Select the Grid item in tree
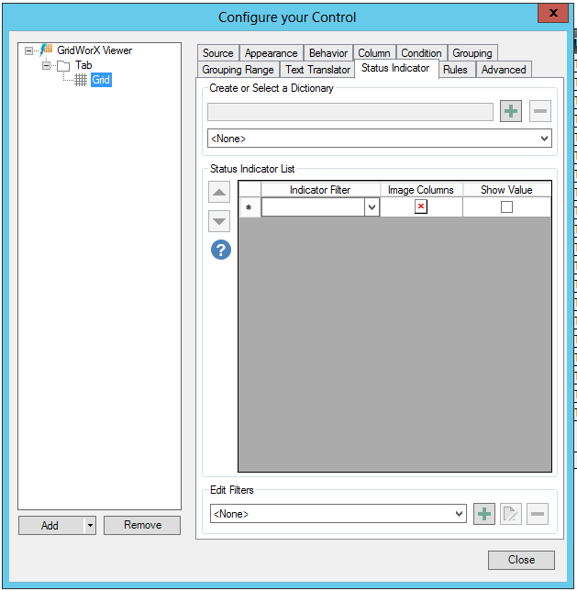This screenshot has height=591, width=577. (x=100, y=81)
